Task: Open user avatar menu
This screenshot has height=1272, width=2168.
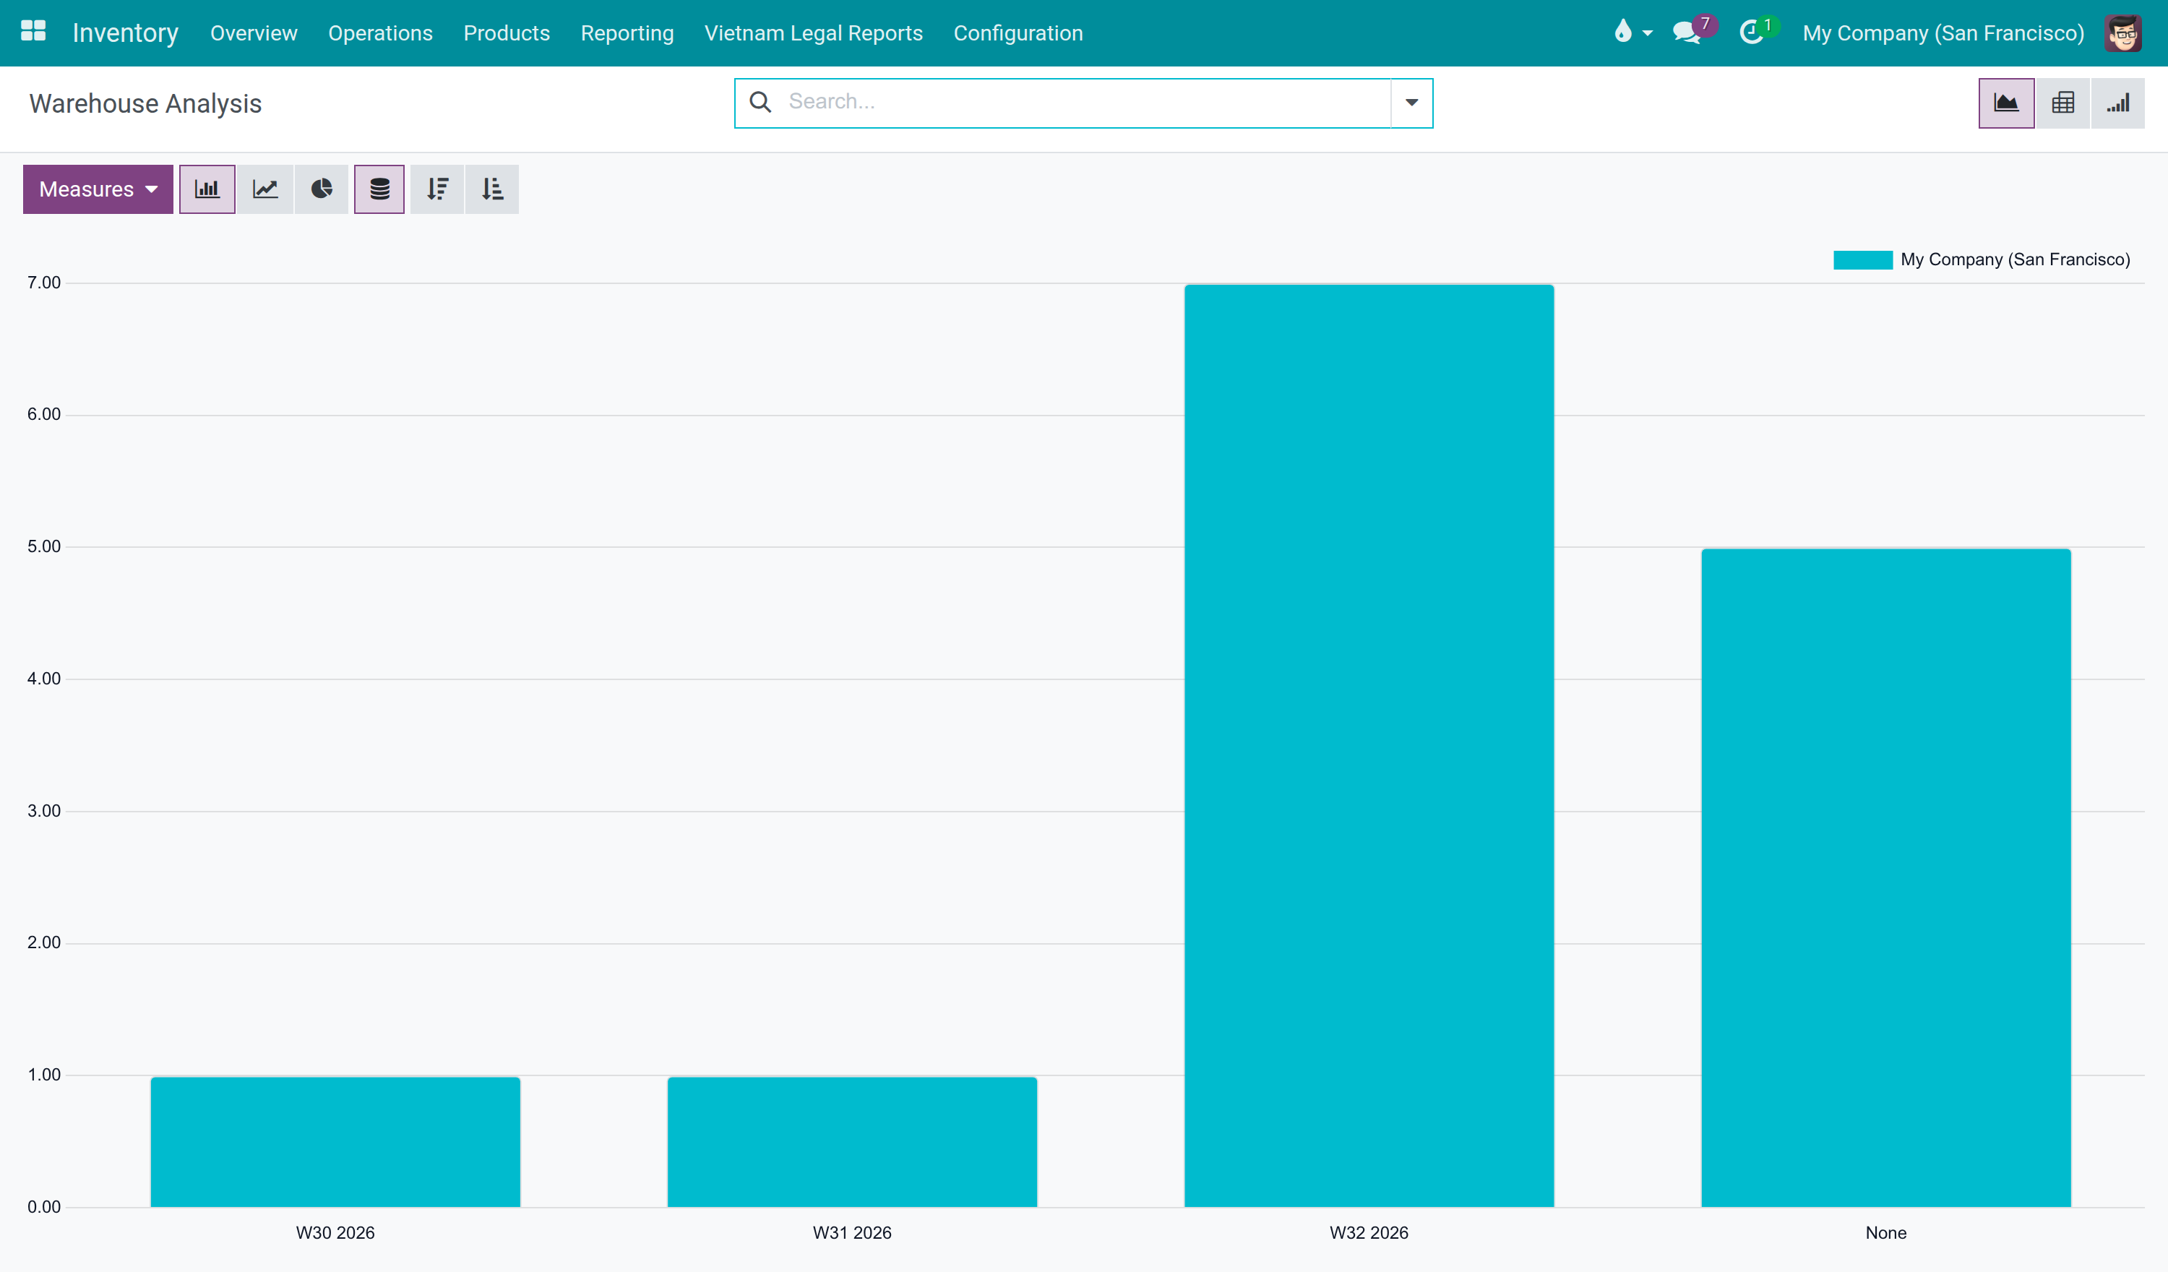Action: point(2122,33)
